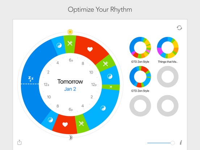Image resolution: width=200 pixels, height=150 pixels.
Task: Select the sun sunrise marker atop dial
Action: point(70,32)
